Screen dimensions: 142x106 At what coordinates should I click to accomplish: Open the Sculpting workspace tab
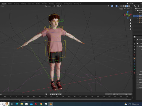tap(16, 4)
